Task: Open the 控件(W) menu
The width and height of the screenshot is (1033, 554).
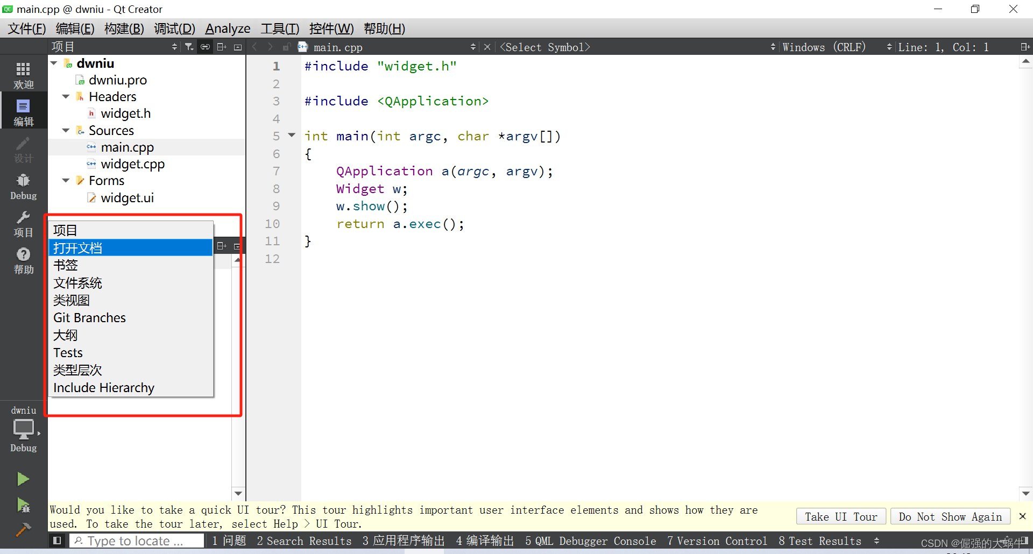Action: [x=331, y=29]
